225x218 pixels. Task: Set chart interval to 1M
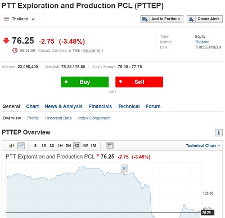93,146
